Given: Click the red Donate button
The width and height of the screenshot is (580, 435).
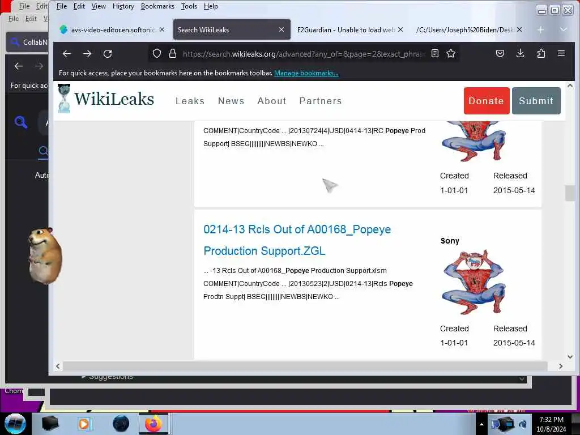Looking at the screenshot, I should point(487,101).
